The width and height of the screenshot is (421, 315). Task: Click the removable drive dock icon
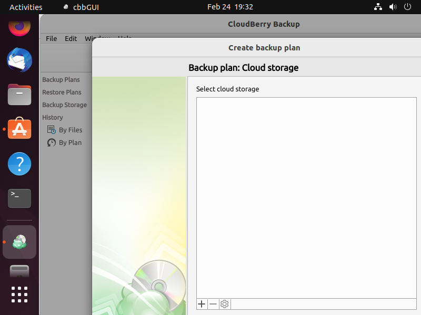tap(19, 271)
